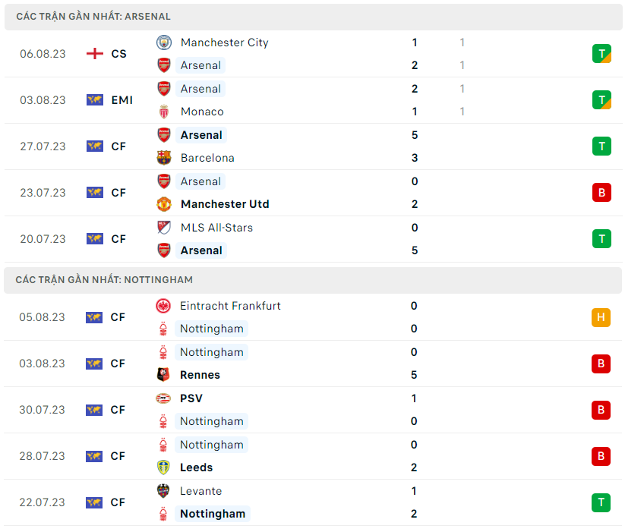Image resolution: width=625 pixels, height=532 pixels.
Task: Click the Leeds club crest
Action: 163,467
